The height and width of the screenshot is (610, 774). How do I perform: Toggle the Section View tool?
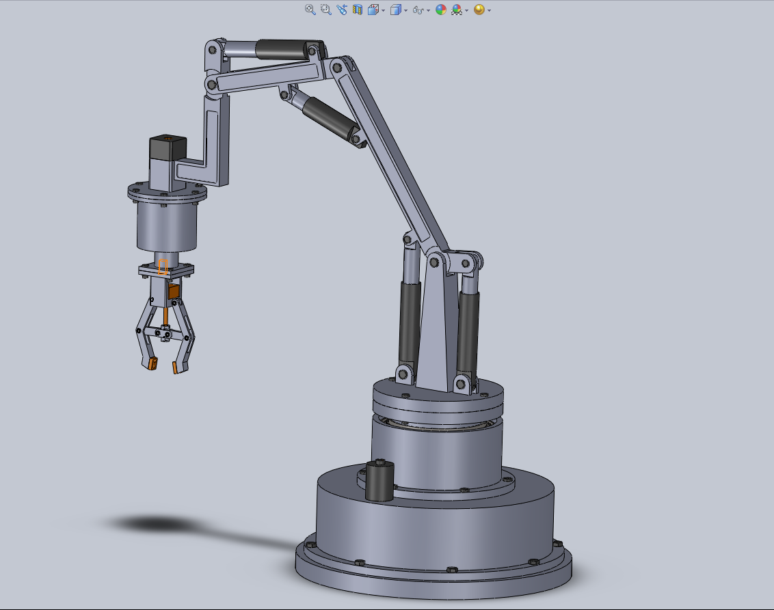(x=358, y=10)
